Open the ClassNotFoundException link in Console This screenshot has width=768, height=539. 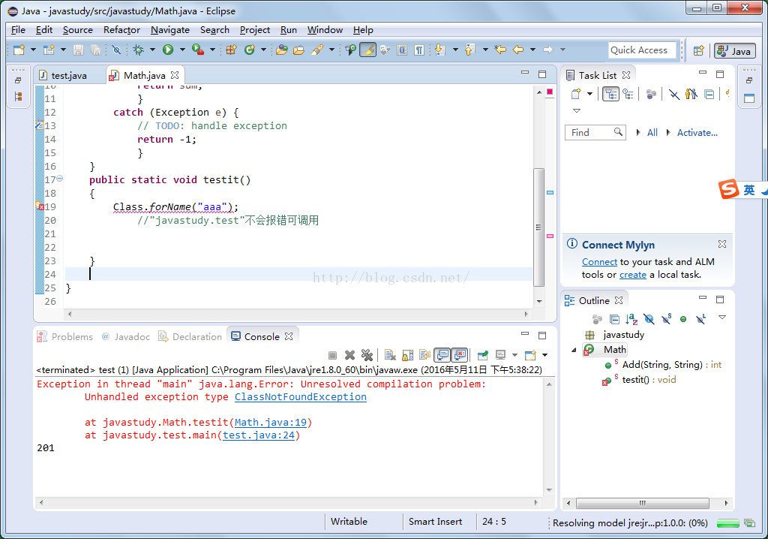pos(300,397)
